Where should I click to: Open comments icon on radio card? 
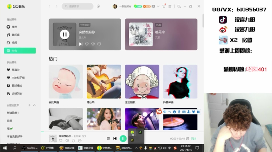[x=99, y=44]
